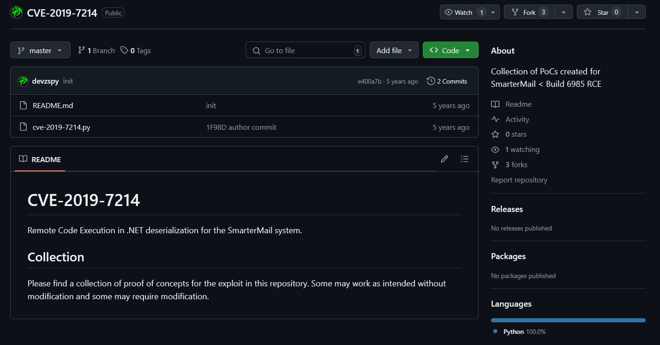
Task: Open the README outline list icon
Action: (x=465, y=159)
